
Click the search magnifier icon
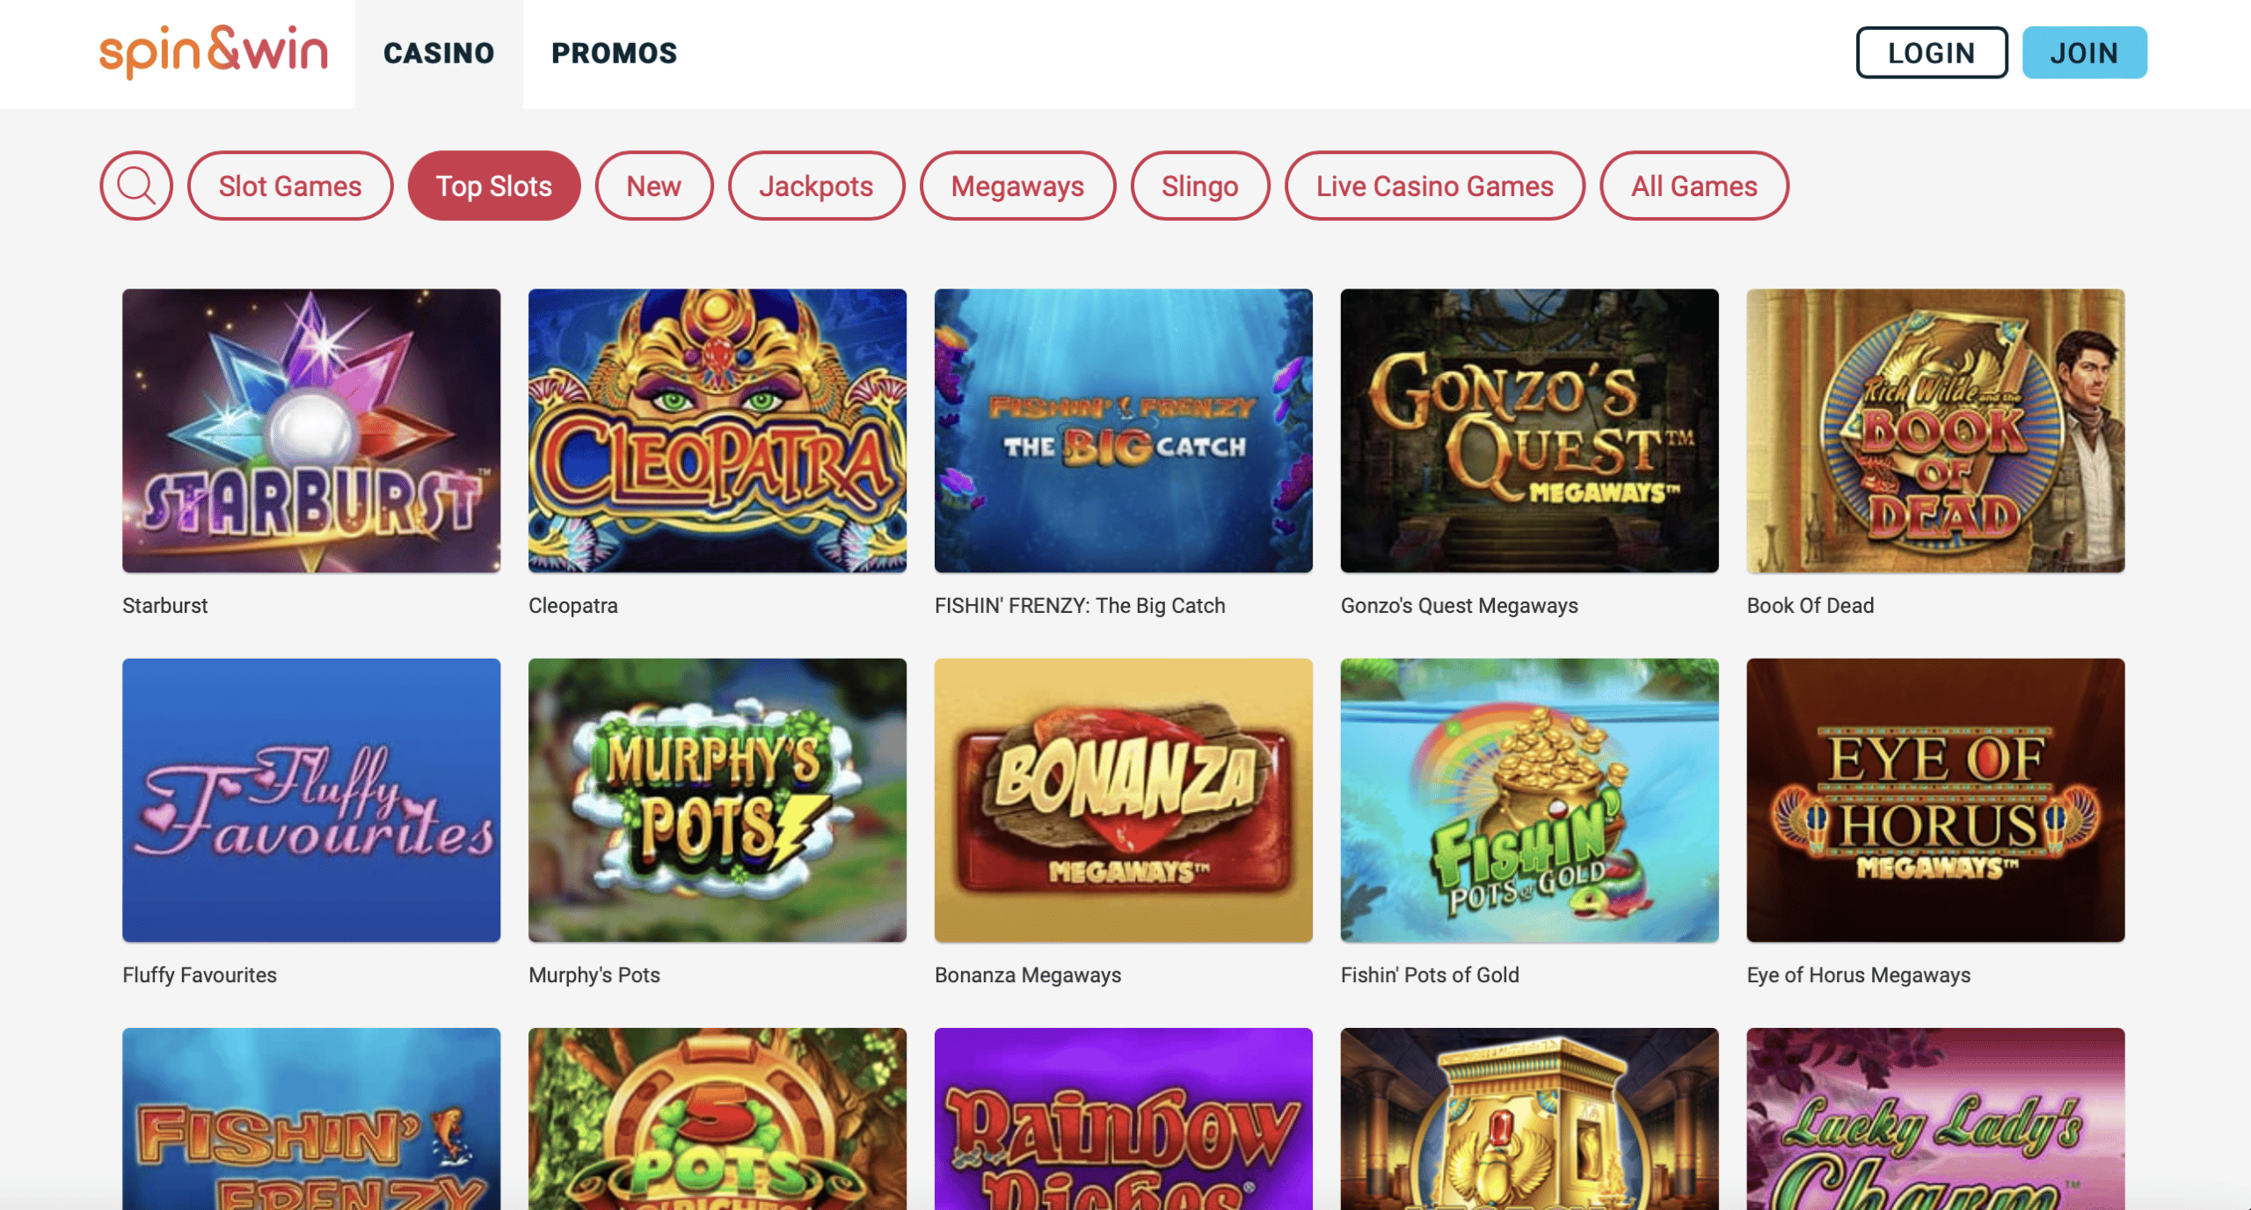coord(136,186)
